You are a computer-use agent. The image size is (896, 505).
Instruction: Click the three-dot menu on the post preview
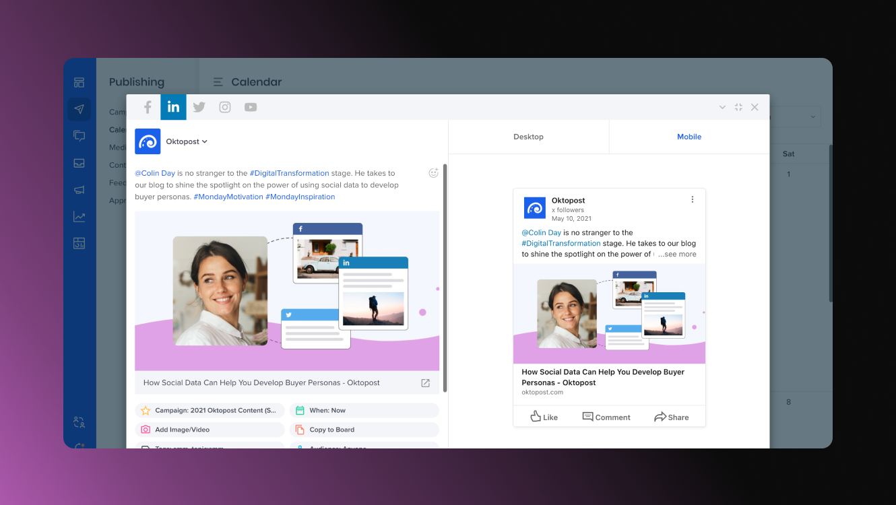[693, 199]
